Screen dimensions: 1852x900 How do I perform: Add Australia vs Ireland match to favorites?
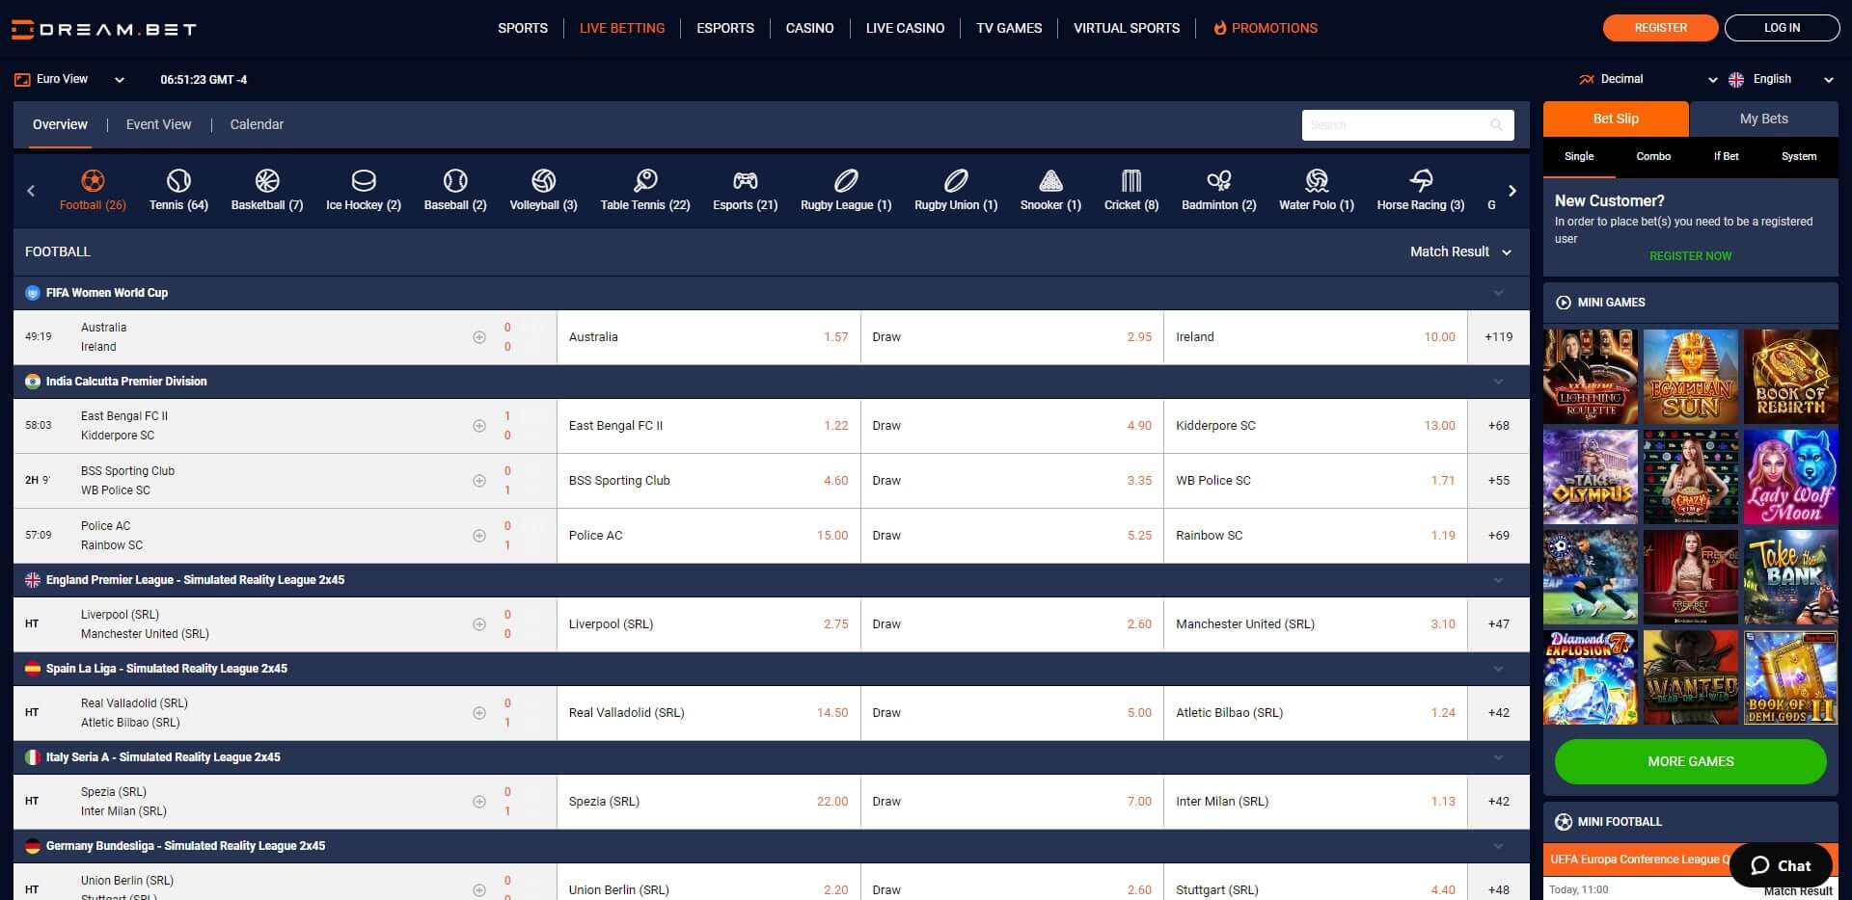[x=479, y=337]
